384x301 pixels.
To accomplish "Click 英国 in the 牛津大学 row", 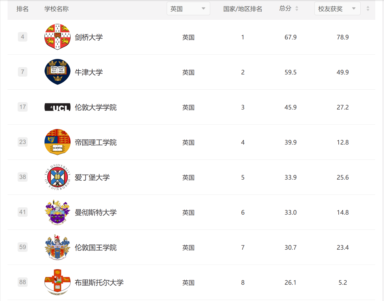I will tap(188, 72).
